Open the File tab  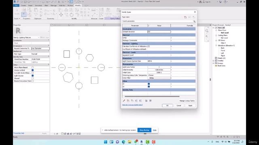point(16,5)
